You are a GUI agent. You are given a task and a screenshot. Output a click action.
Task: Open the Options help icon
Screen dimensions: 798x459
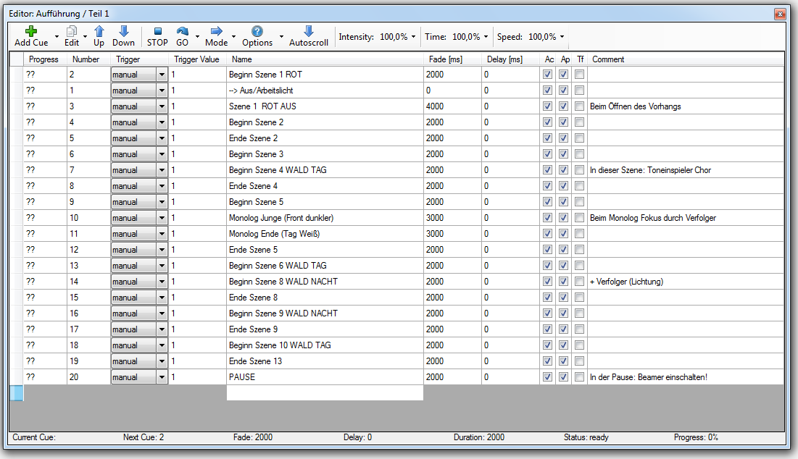(257, 31)
